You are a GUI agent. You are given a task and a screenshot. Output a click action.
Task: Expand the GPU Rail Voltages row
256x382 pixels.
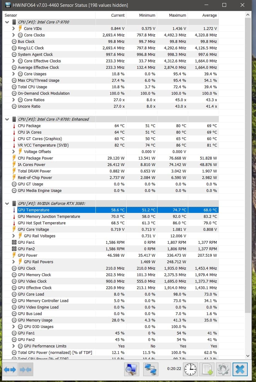14,236
